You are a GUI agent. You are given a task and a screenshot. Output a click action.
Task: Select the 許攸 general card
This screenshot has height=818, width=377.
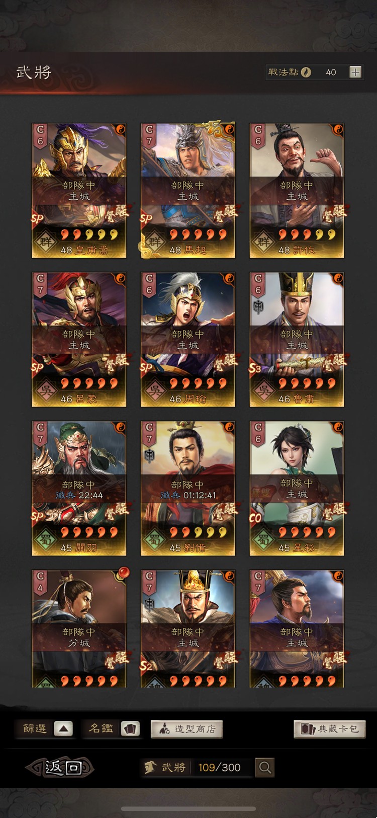297,191
